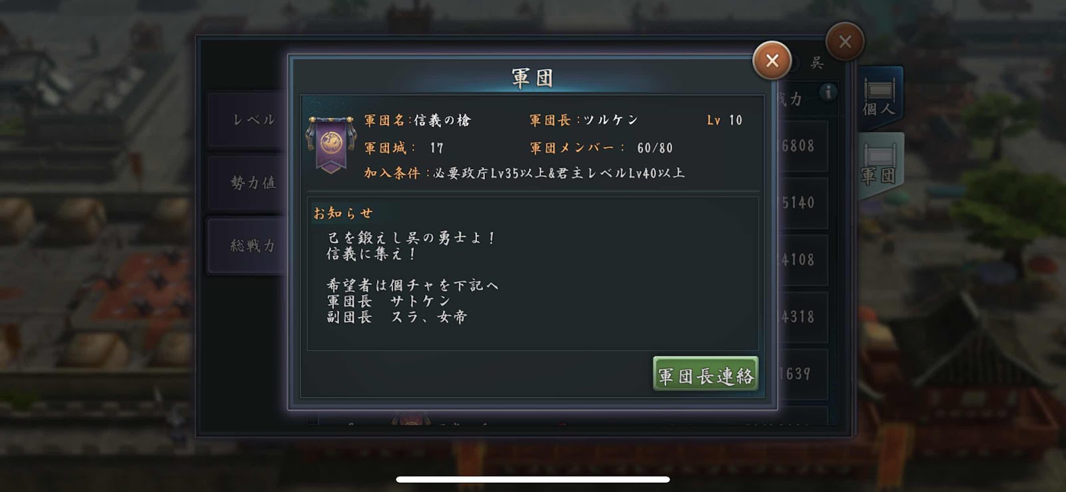Click the info icon beside 戦力
Image resolution: width=1066 pixels, height=492 pixels.
point(827,92)
